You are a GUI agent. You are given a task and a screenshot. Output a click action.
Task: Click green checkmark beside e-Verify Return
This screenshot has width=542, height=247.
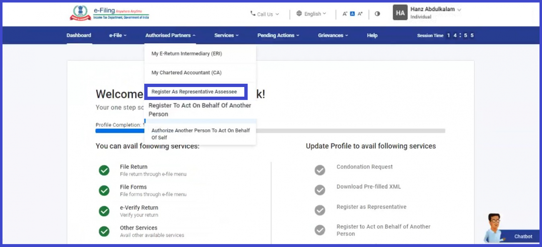point(104,211)
